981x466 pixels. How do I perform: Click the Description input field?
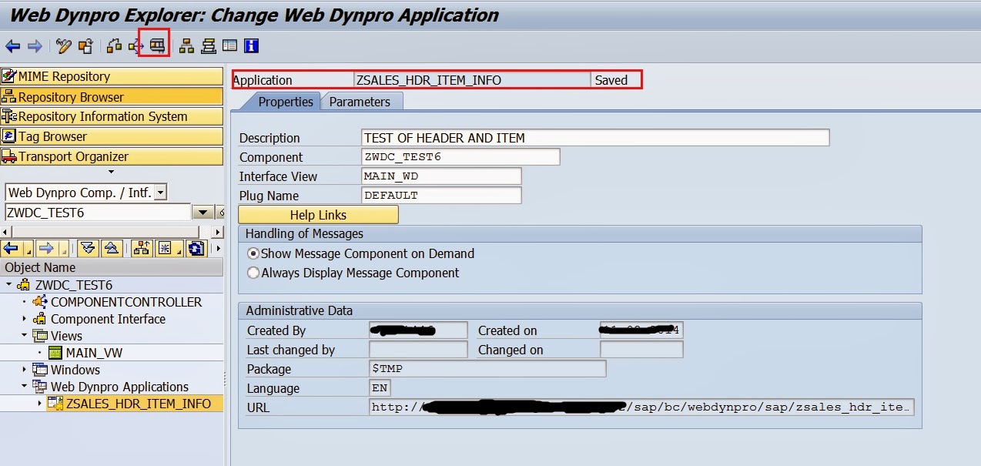click(x=595, y=138)
